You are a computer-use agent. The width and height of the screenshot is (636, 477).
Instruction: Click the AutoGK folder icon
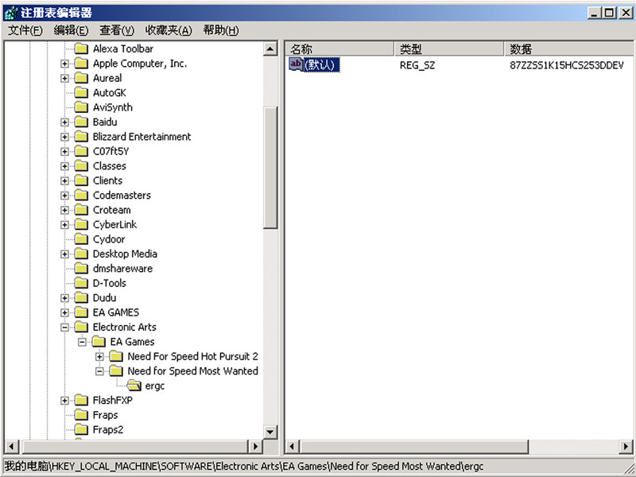click(82, 92)
